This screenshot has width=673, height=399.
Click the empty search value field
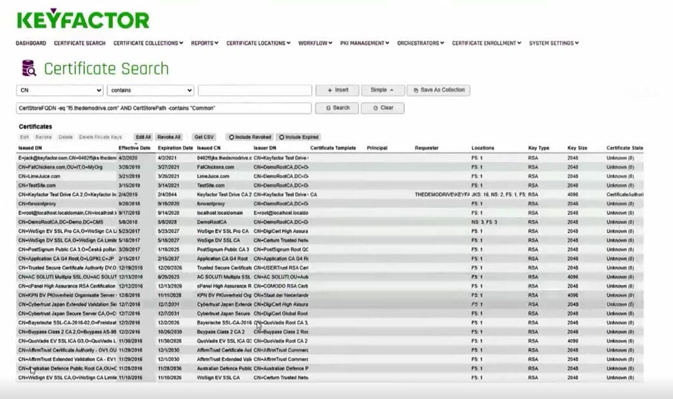pyautogui.click(x=255, y=90)
